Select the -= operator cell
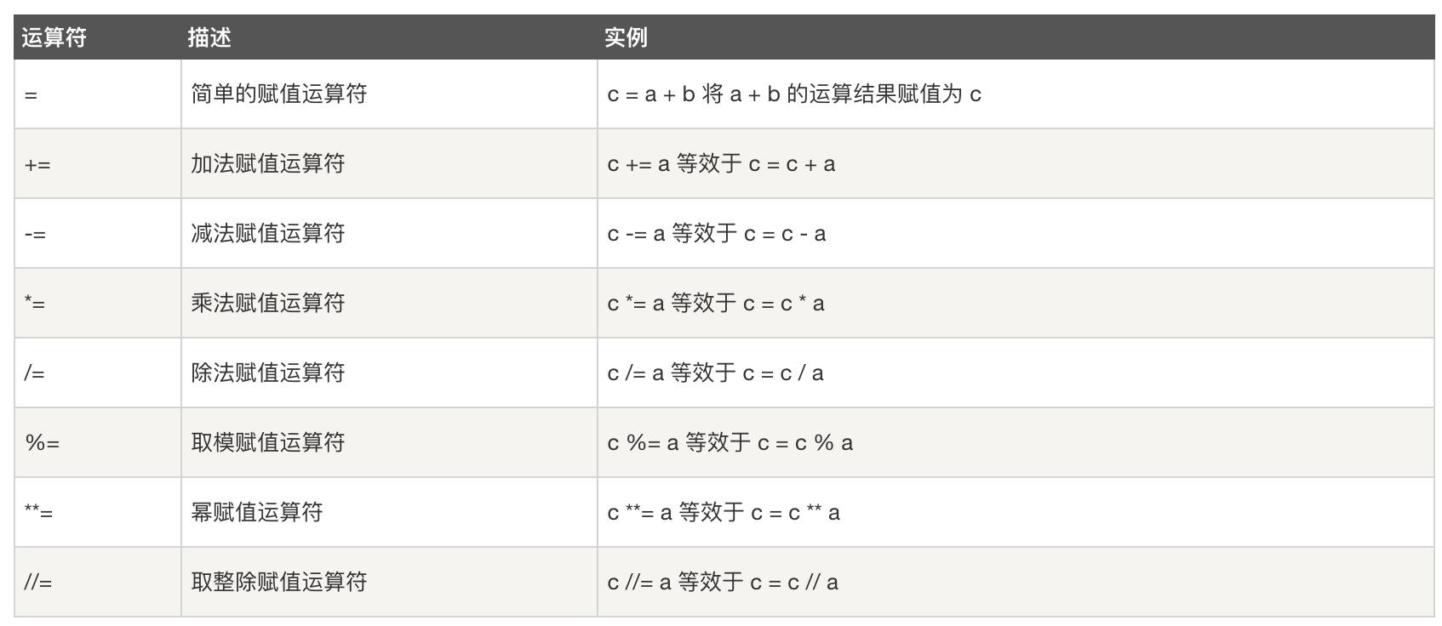1442x626 pixels. 35,235
